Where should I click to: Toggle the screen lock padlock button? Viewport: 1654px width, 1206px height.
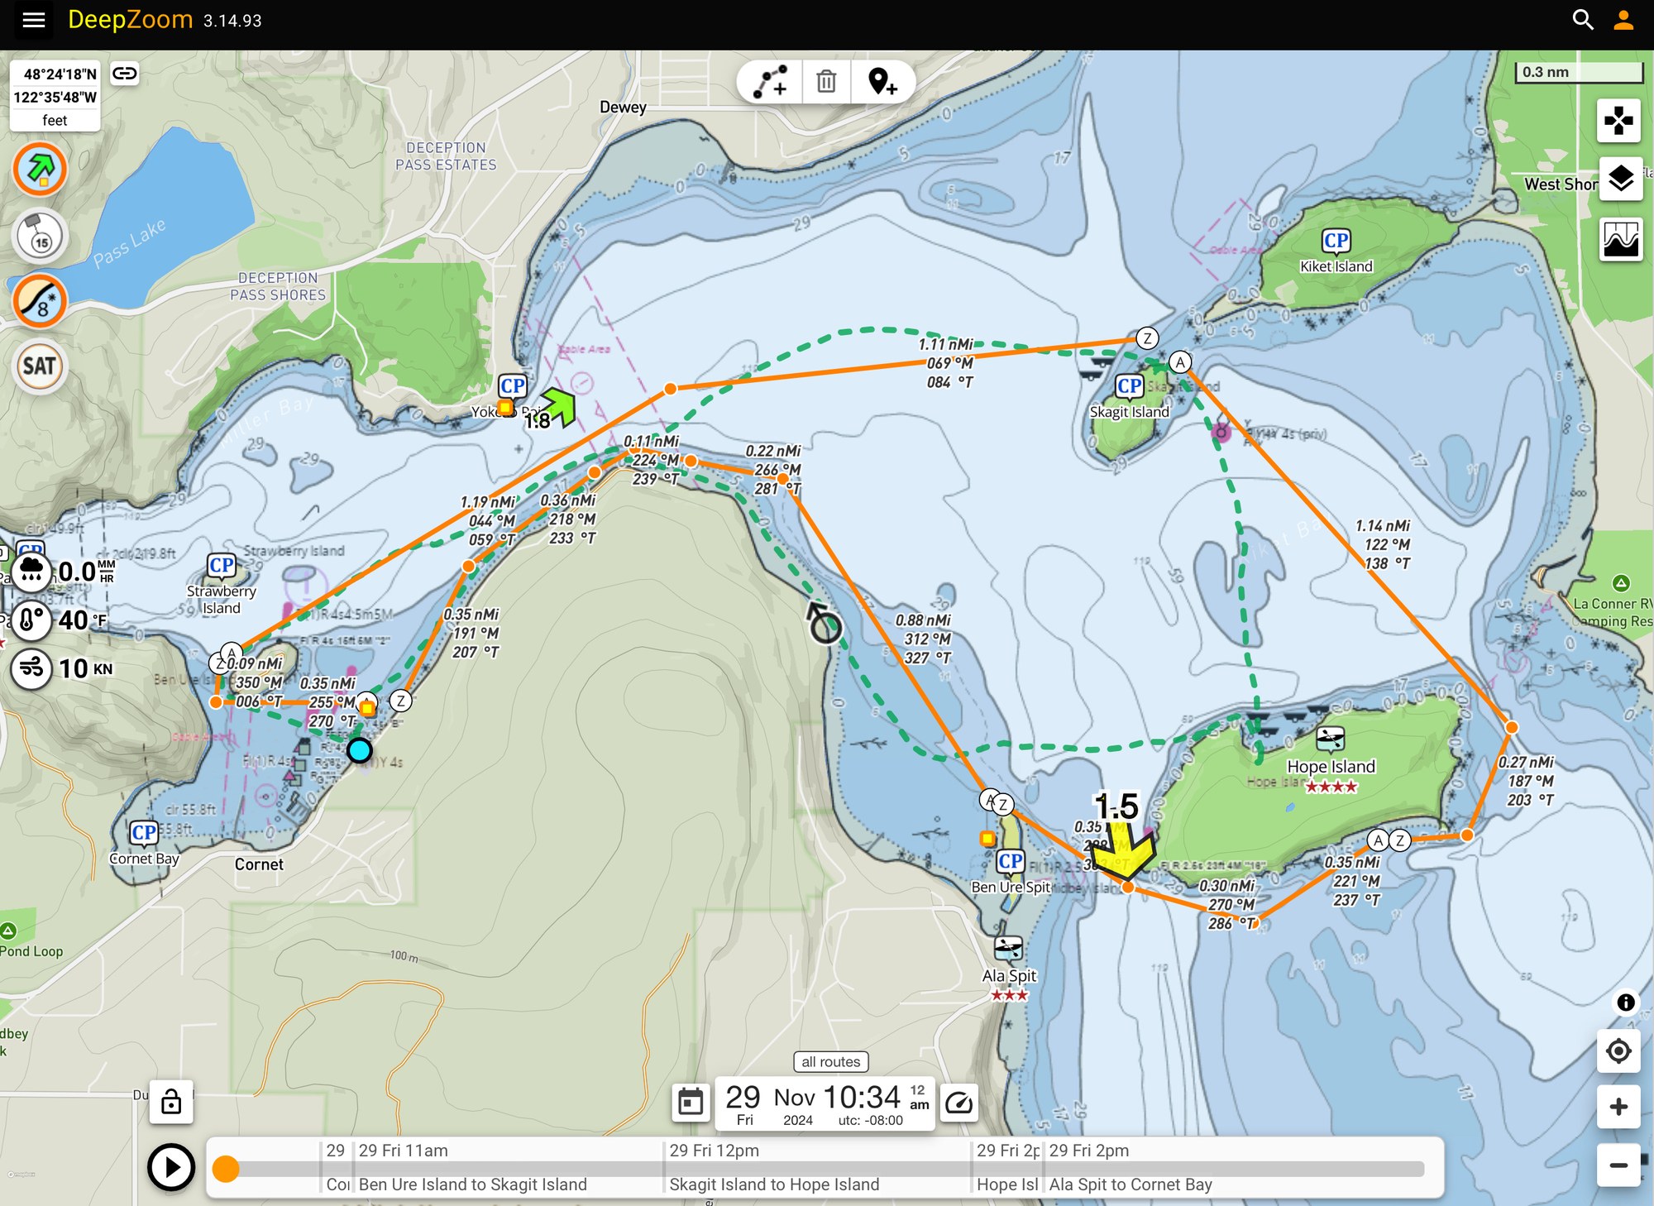[x=171, y=1102]
